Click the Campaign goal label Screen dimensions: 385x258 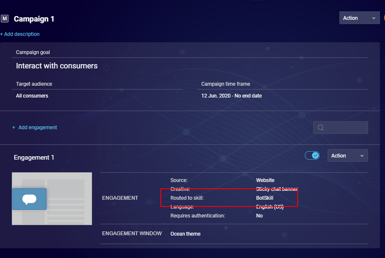33,52
